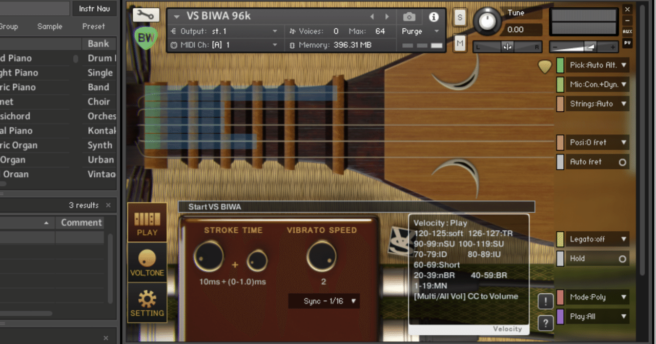Viewport: 656px width, 344px height.
Task: Click the gold pick icon
Action: click(545, 66)
